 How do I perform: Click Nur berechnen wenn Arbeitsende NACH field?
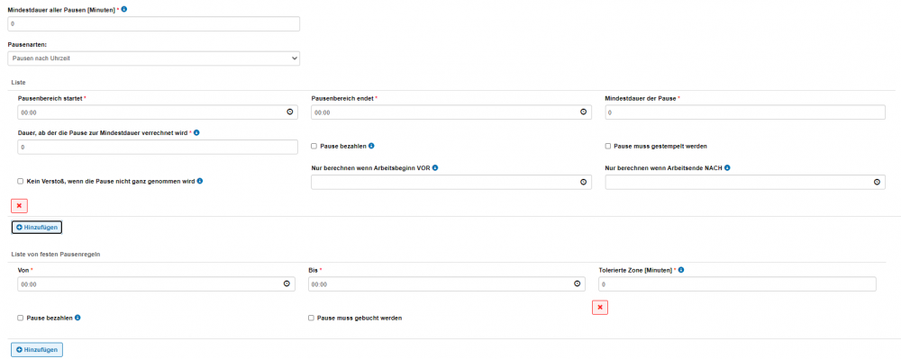point(745,182)
